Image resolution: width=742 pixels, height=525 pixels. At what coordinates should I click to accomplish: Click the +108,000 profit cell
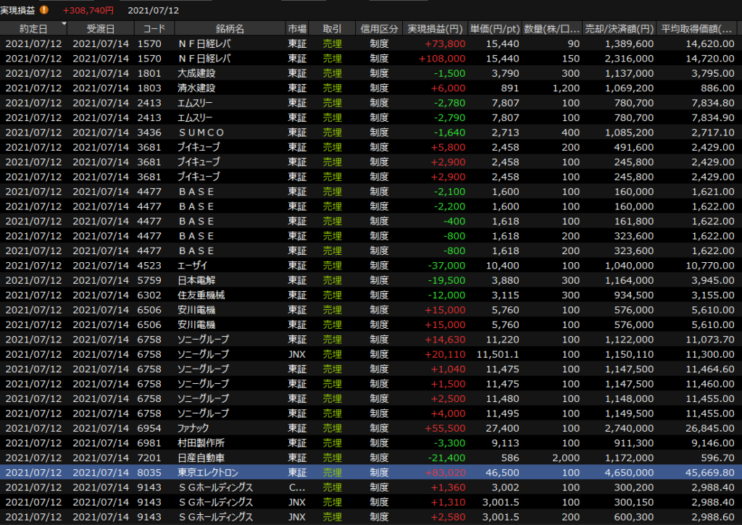coord(438,59)
